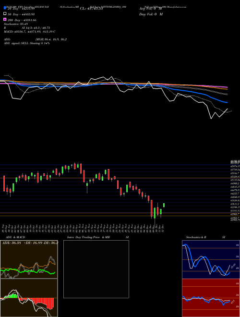240x317 pixels.
Task: Click the magenta 200 Day legend swatch
Action: coord(5,19)
